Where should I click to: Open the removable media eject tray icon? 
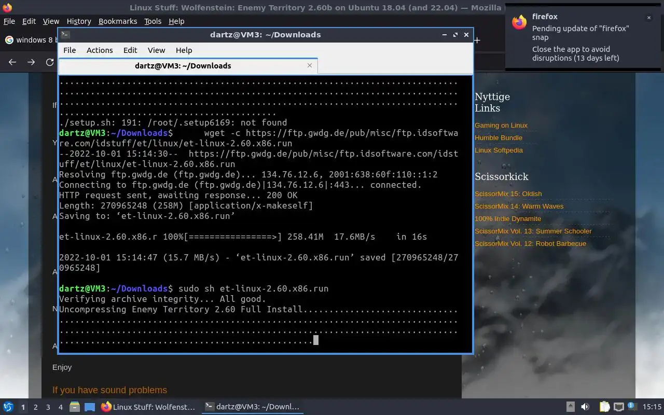[571, 407]
